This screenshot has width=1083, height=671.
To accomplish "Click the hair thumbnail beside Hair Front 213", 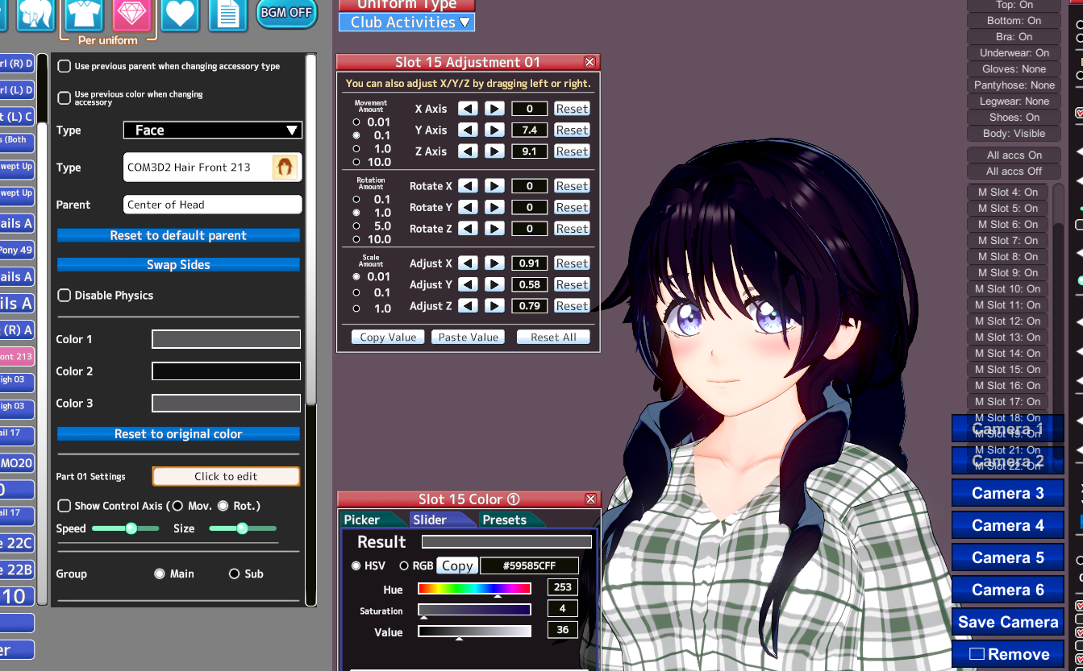I will point(285,168).
